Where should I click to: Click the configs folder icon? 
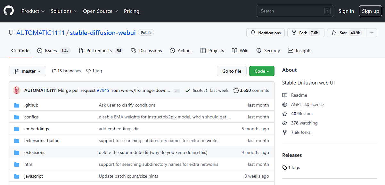point(17,117)
